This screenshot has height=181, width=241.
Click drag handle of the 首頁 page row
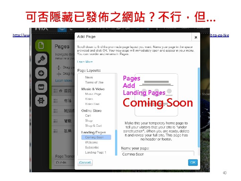(55, 91)
